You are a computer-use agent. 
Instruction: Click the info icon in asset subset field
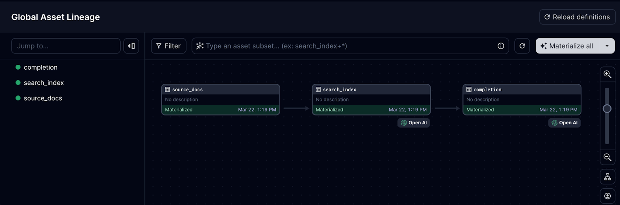[x=501, y=46]
